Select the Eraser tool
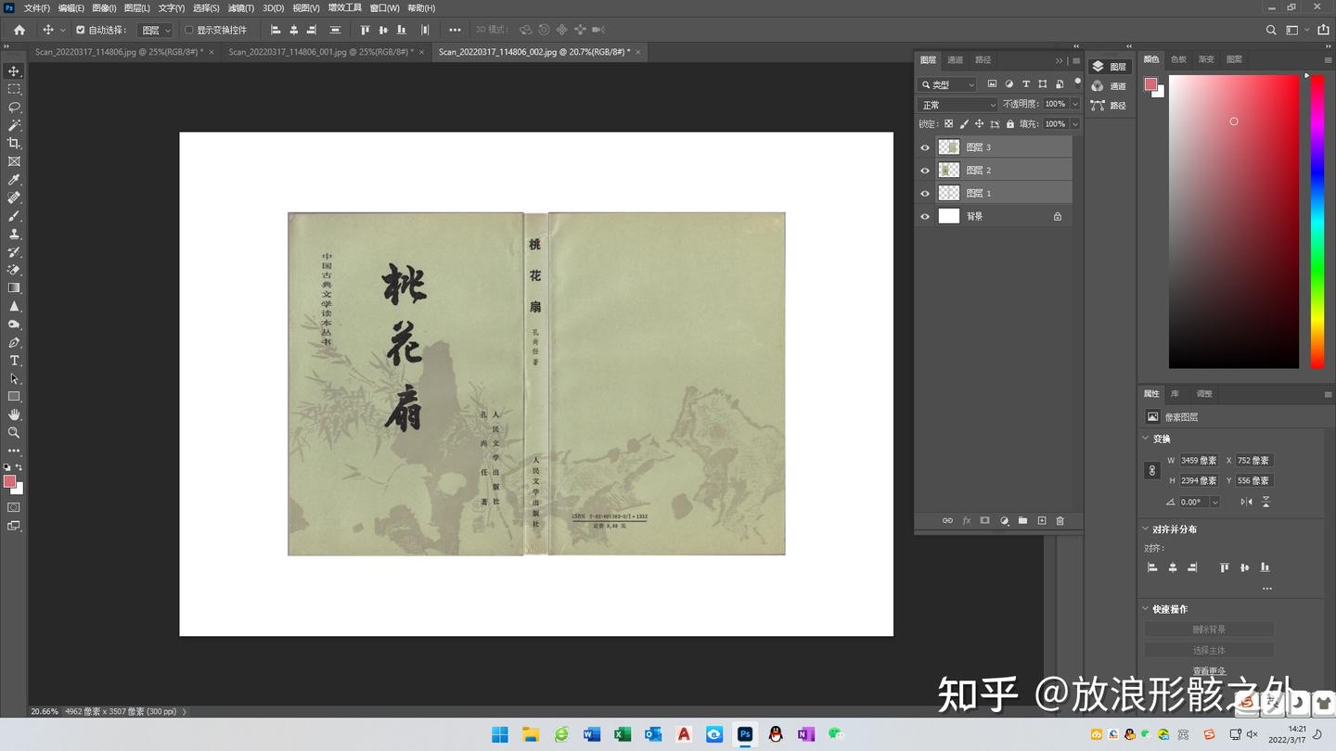The width and height of the screenshot is (1336, 751). (x=14, y=270)
